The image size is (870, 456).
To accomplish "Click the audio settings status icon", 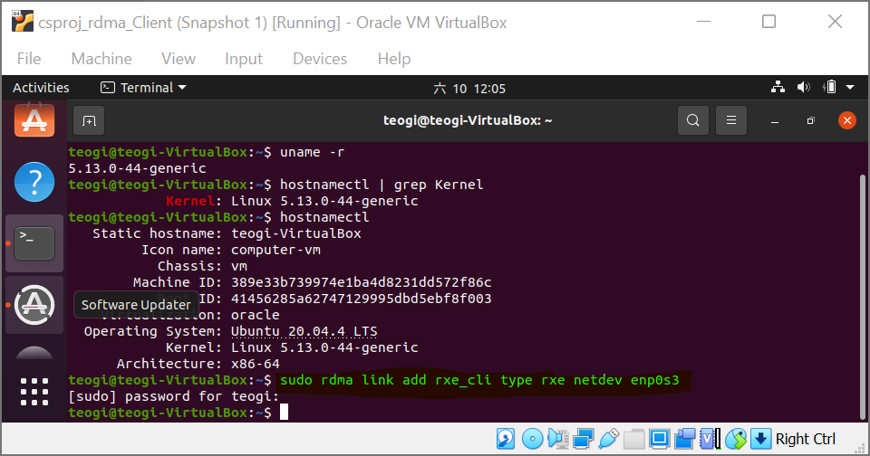I will point(557,439).
